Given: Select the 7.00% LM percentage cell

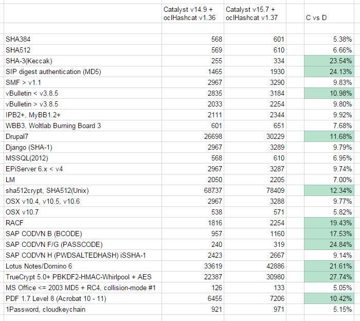Looking at the screenshot, I should [x=329, y=180].
